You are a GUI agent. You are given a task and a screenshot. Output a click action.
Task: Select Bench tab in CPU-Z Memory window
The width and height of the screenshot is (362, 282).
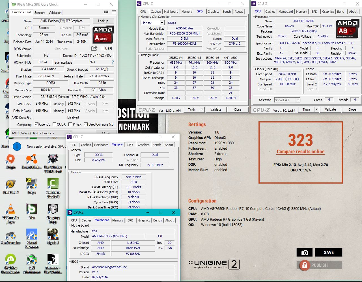pyautogui.click(x=157, y=145)
